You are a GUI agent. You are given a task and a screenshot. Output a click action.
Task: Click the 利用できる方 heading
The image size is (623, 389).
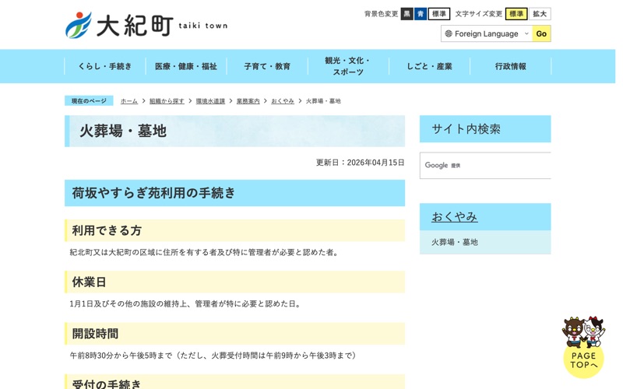click(235, 230)
